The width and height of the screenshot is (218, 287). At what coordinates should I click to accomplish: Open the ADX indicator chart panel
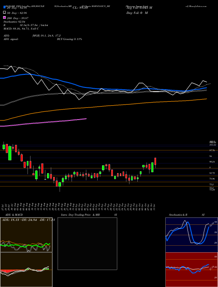click(x=26, y=235)
